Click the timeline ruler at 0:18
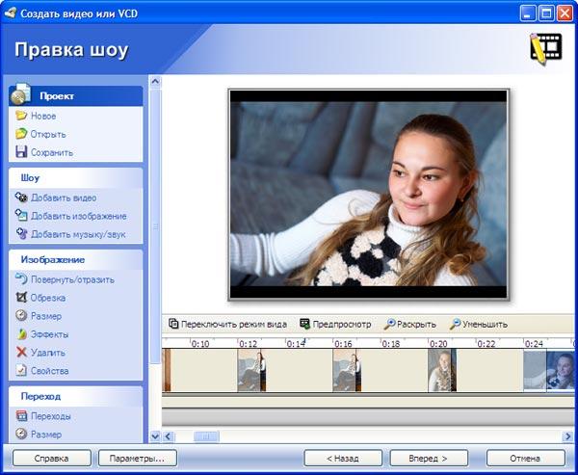 pyautogui.click(x=391, y=344)
